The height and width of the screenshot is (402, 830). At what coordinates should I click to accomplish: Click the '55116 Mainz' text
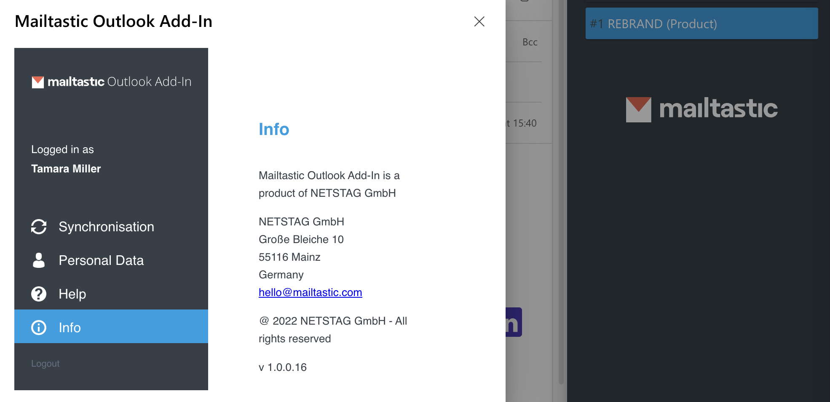pyautogui.click(x=289, y=257)
